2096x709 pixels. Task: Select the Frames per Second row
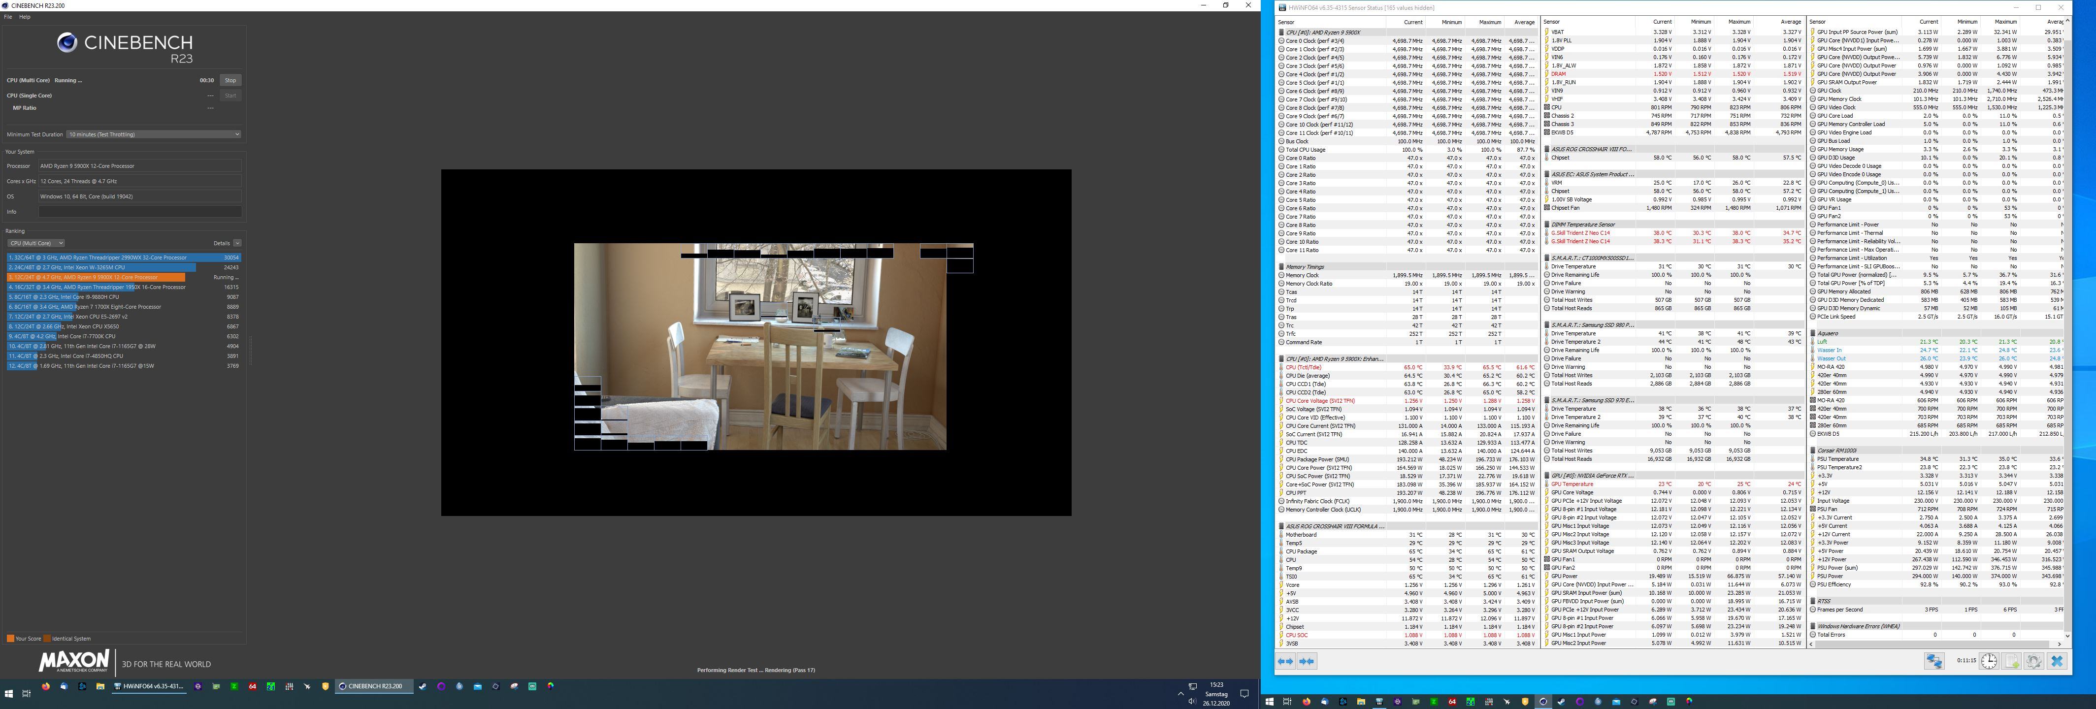pyautogui.click(x=1936, y=610)
